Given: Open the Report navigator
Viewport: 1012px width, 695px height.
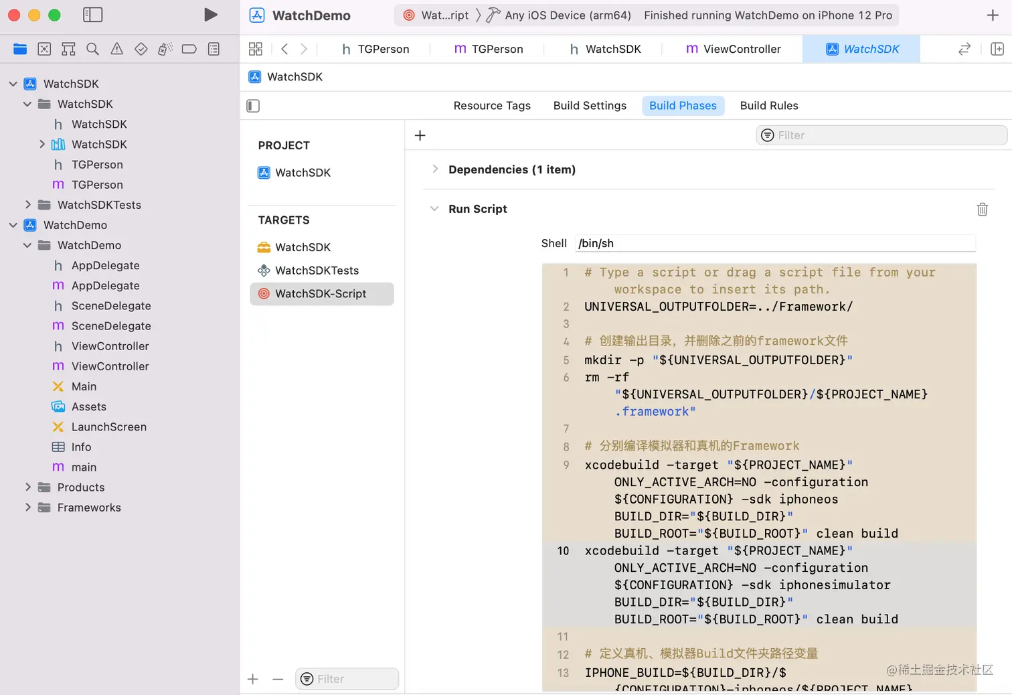Looking at the screenshot, I should click(214, 49).
